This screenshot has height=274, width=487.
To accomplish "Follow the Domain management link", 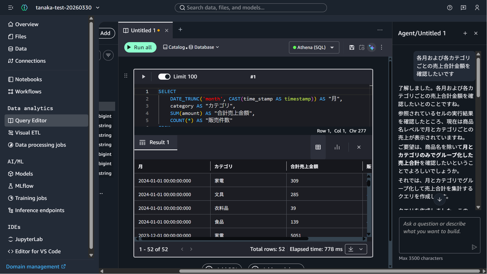I will point(36,267).
